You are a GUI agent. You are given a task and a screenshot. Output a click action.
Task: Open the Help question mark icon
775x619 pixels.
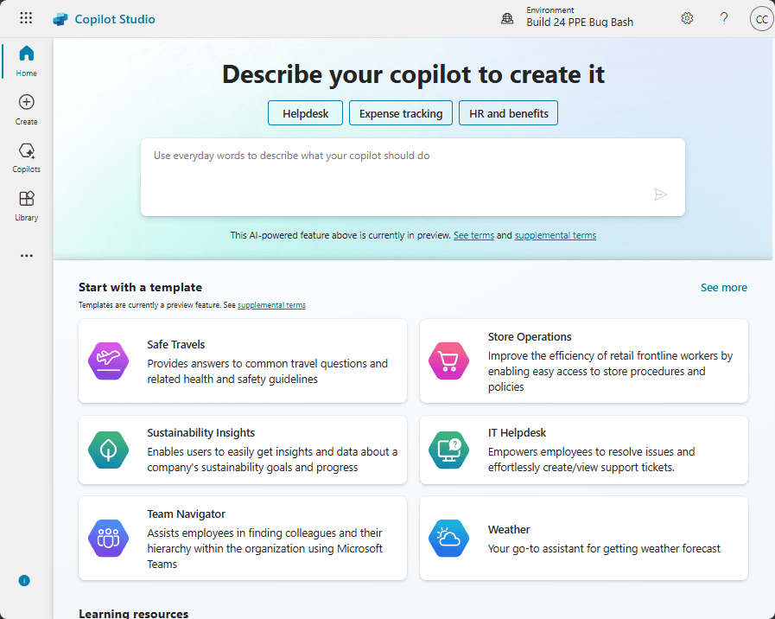pos(724,18)
